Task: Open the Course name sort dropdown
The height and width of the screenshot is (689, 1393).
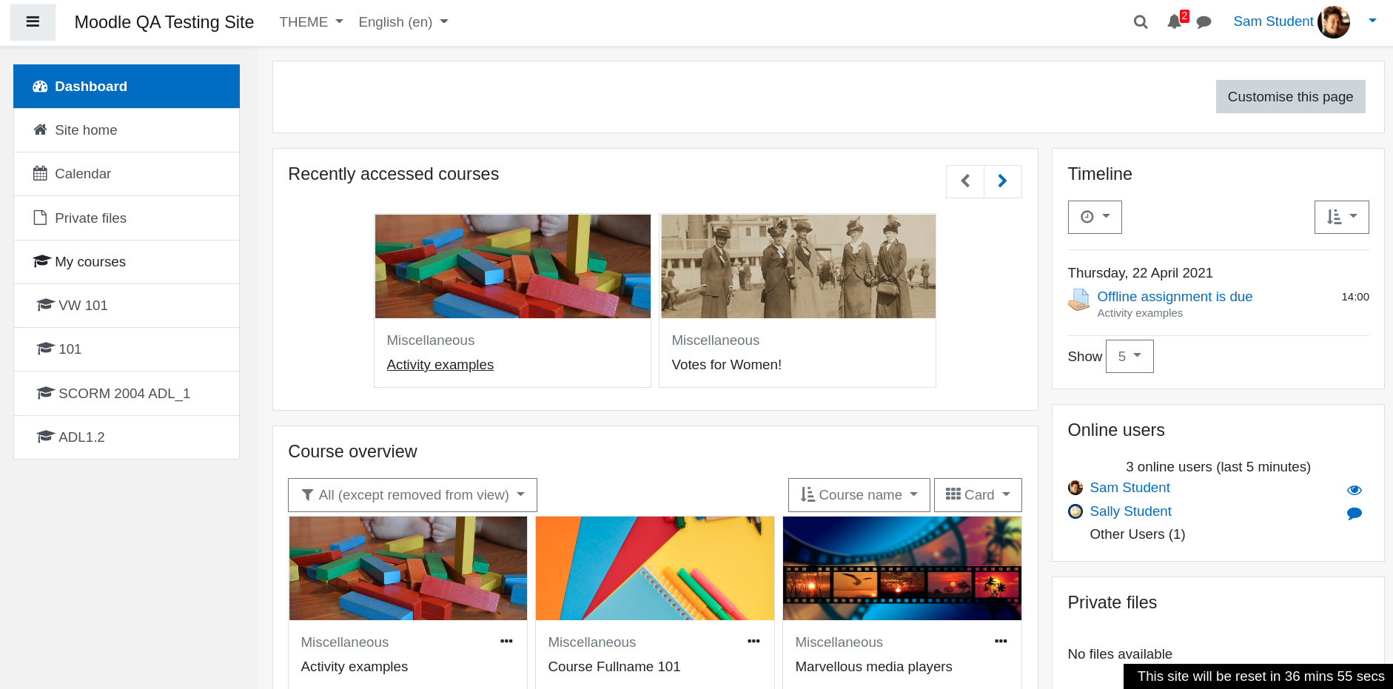Action: (x=859, y=495)
